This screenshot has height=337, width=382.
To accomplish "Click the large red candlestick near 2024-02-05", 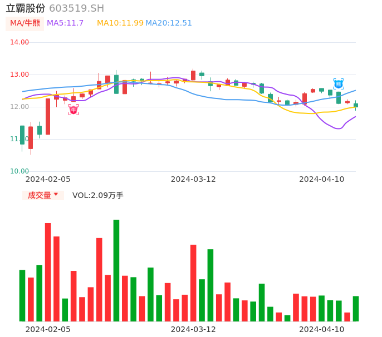I will (48, 116).
